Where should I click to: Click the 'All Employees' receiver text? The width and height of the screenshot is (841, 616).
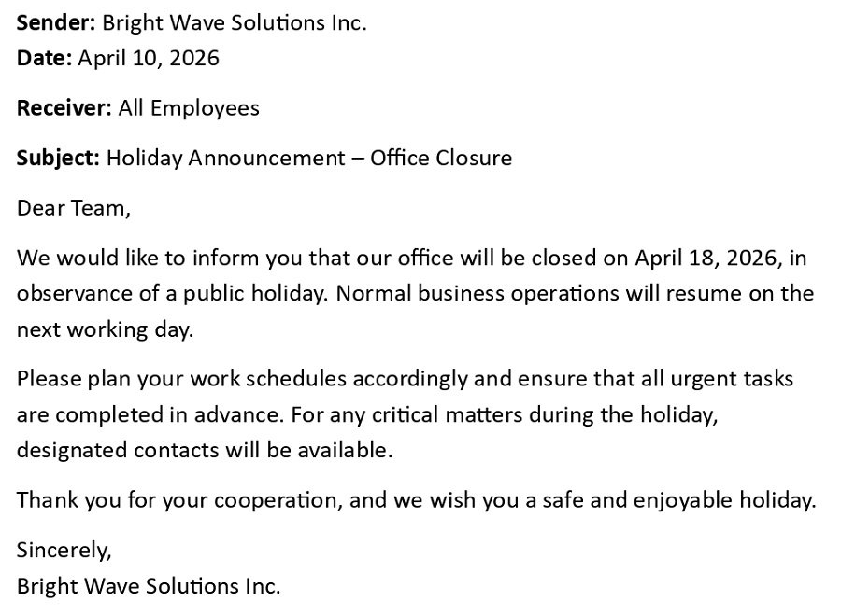tap(189, 109)
